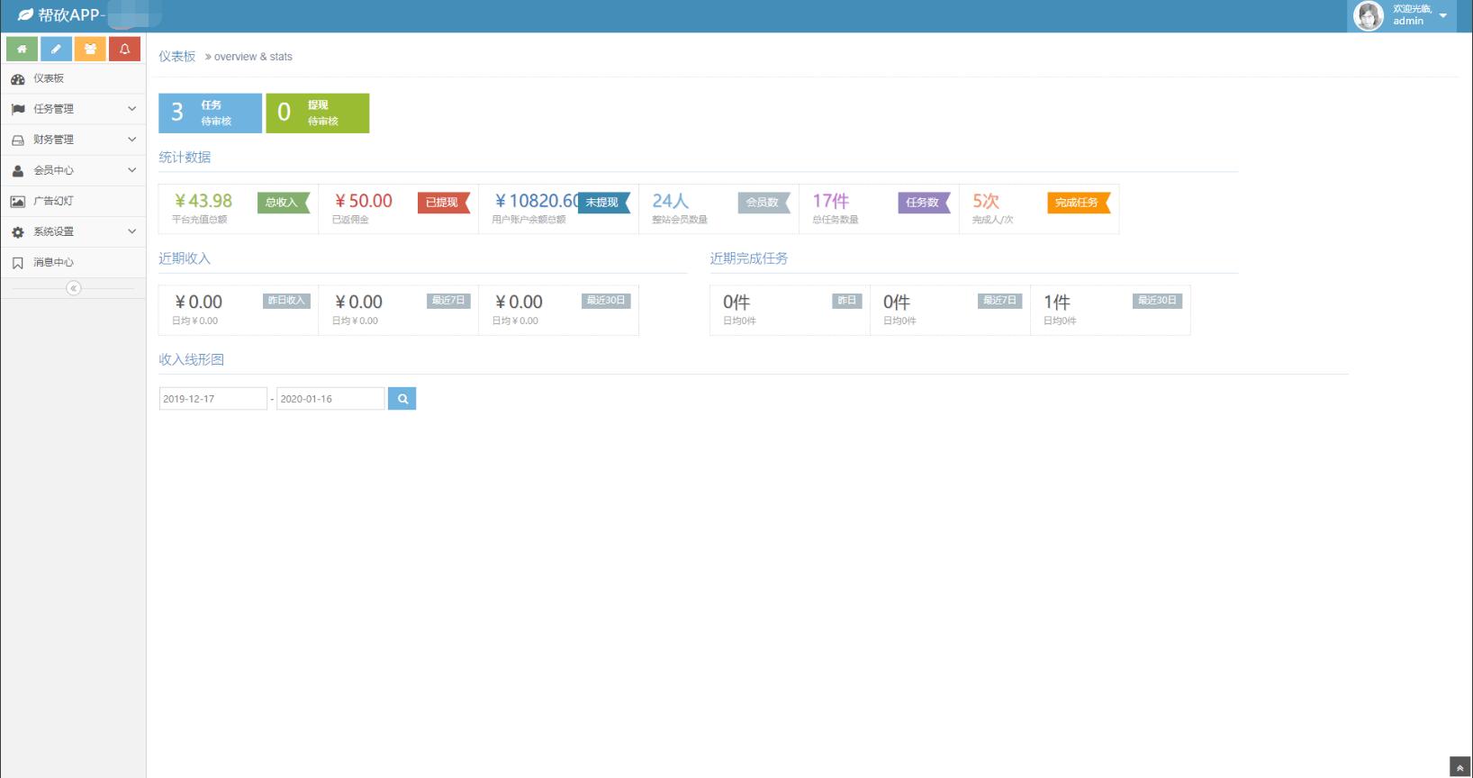This screenshot has height=778, width=1473.
Task: Open 消息中心 in the sidebar
Action: point(54,263)
